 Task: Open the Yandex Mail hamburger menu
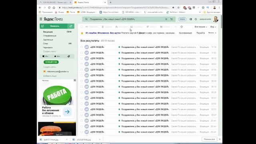[41, 19]
